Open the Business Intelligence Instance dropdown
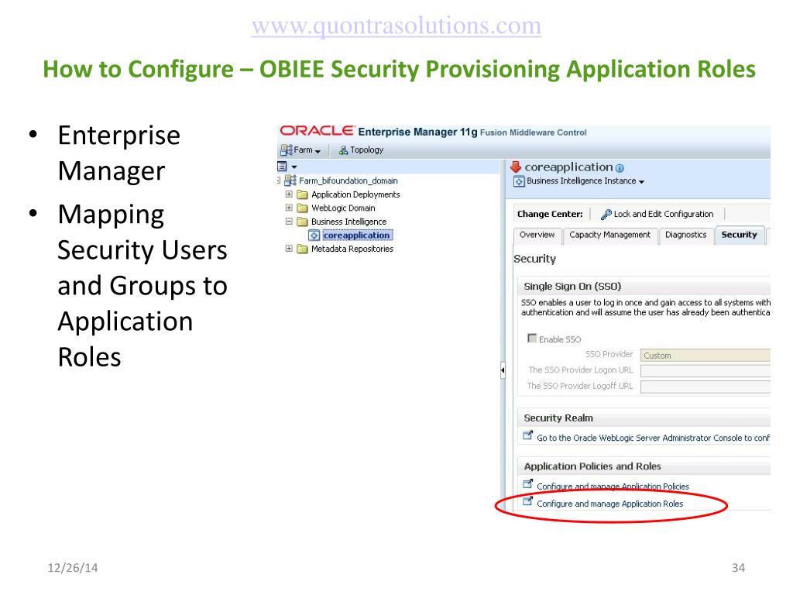 (x=641, y=181)
